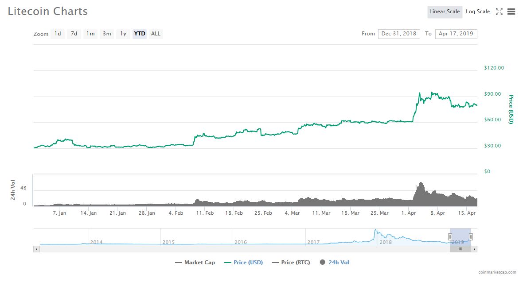Toggle Market Cap series in legend
The height and width of the screenshot is (286, 523).
[x=195, y=263]
